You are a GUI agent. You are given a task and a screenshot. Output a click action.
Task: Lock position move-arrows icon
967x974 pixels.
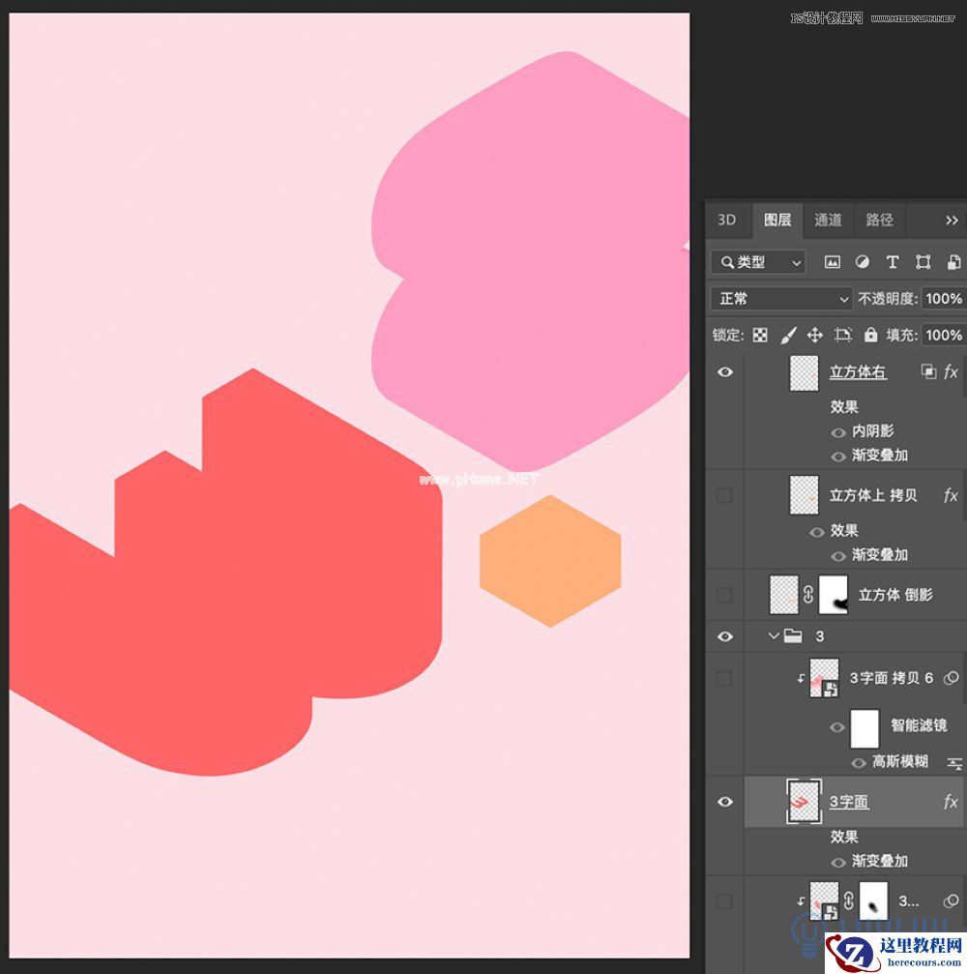click(x=815, y=336)
